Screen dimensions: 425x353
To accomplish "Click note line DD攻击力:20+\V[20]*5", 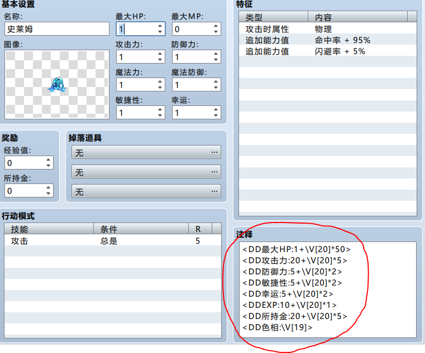I will click(295, 260).
